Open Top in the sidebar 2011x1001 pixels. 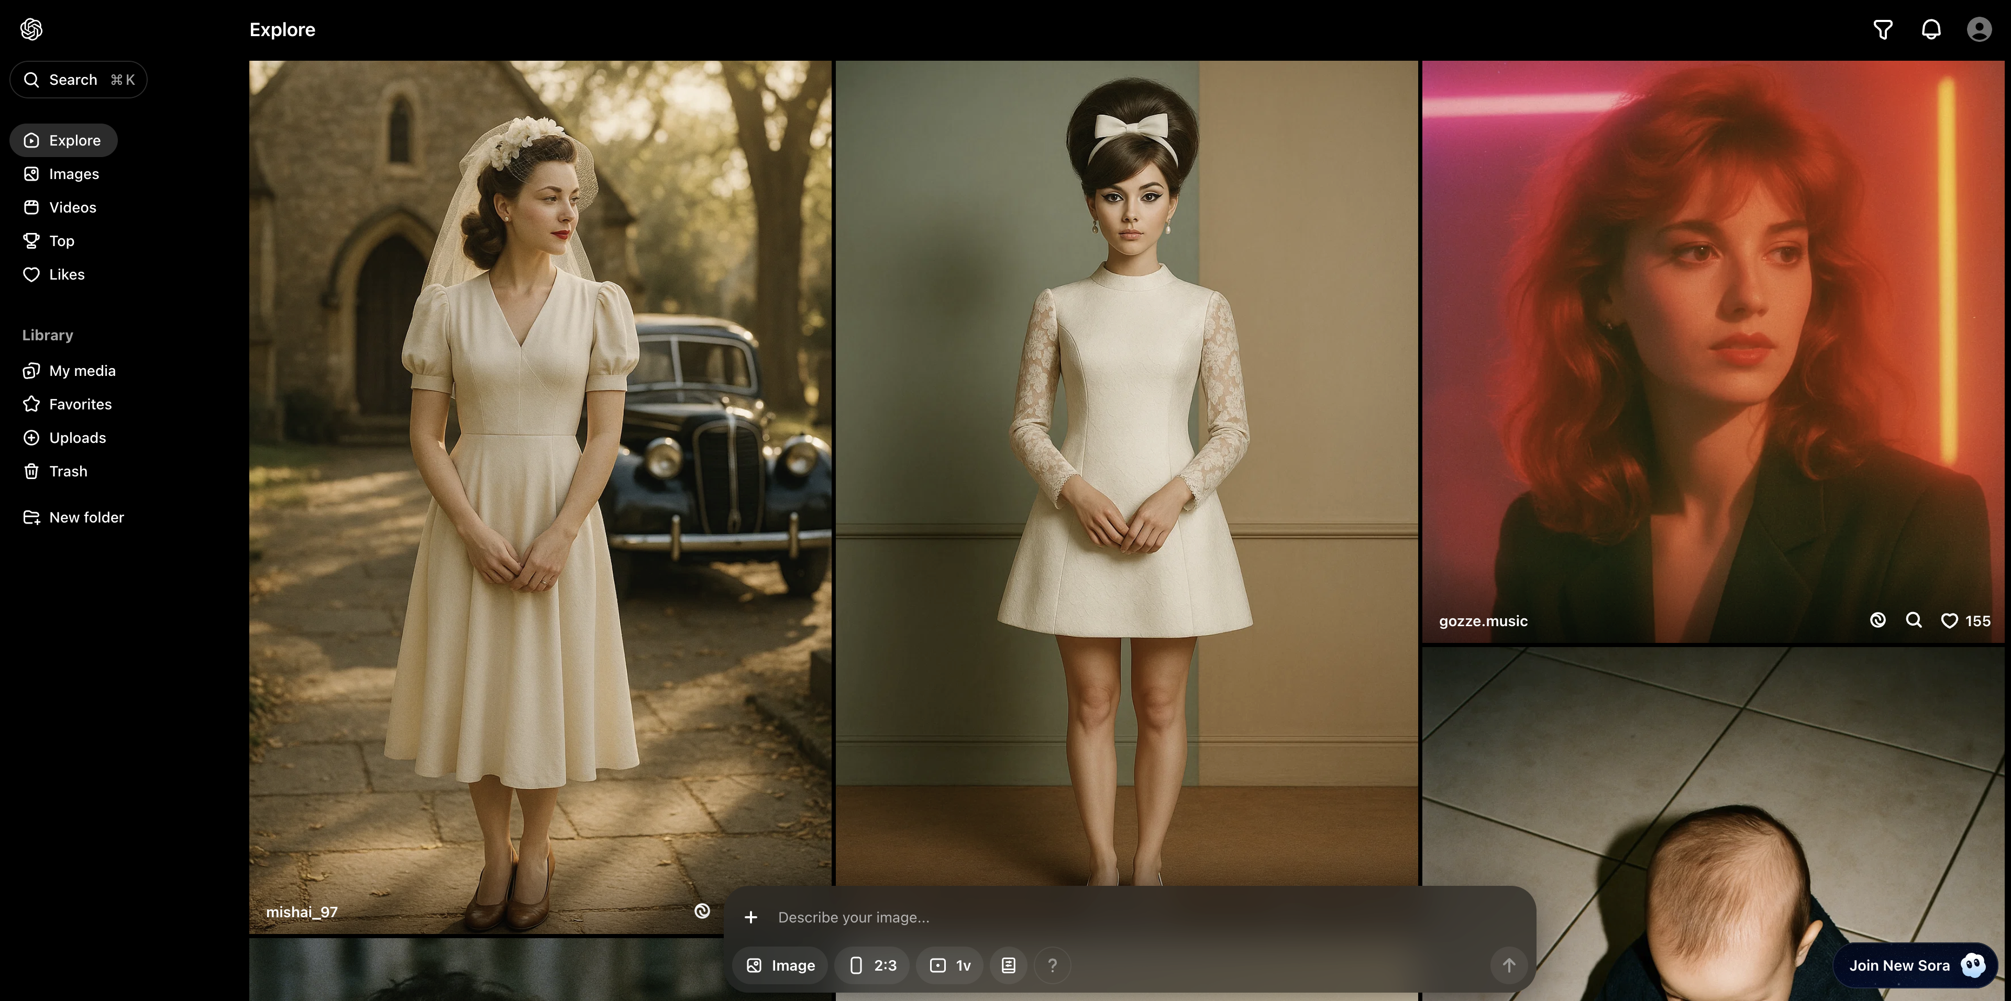click(x=61, y=241)
